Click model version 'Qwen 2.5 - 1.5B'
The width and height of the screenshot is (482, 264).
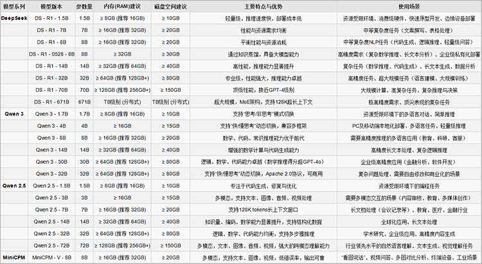[x=51, y=186]
